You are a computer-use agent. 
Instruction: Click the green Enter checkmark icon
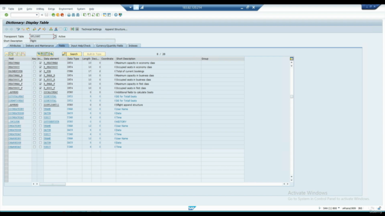click(x=7, y=15)
